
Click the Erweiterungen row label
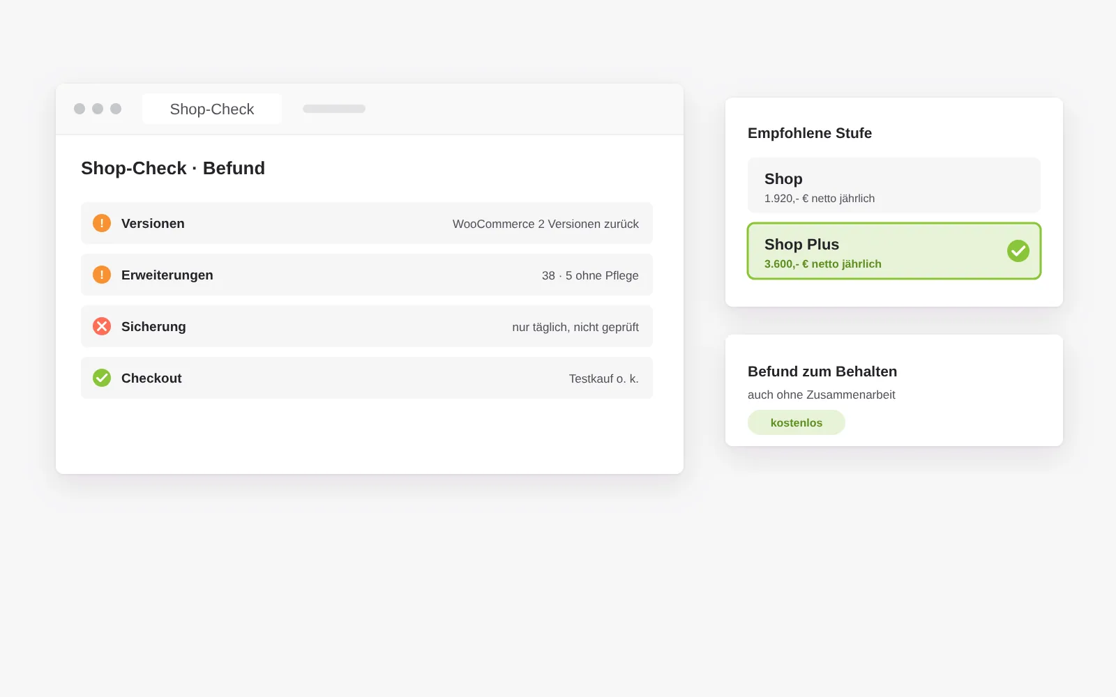[167, 275]
